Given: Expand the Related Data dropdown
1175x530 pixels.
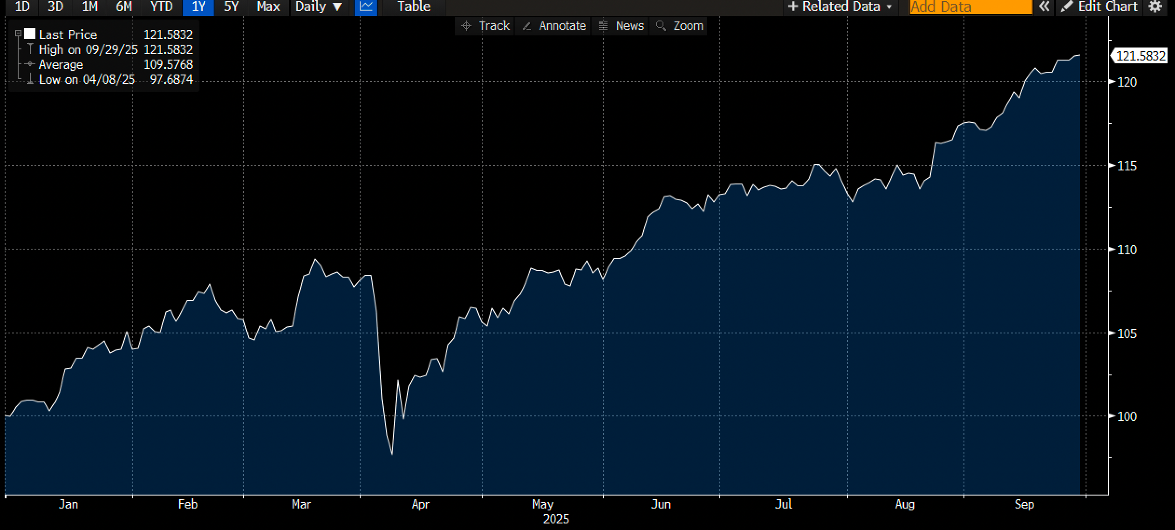Looking at the screenshot, I should 840,7.
